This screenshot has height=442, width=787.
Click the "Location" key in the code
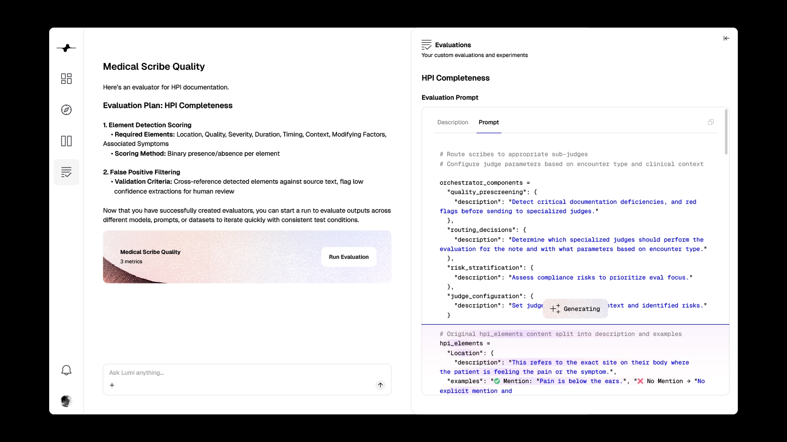465,353
